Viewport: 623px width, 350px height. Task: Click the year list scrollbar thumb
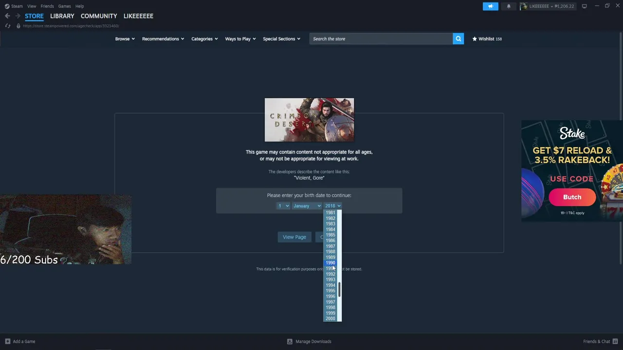(x=340, y=290)
